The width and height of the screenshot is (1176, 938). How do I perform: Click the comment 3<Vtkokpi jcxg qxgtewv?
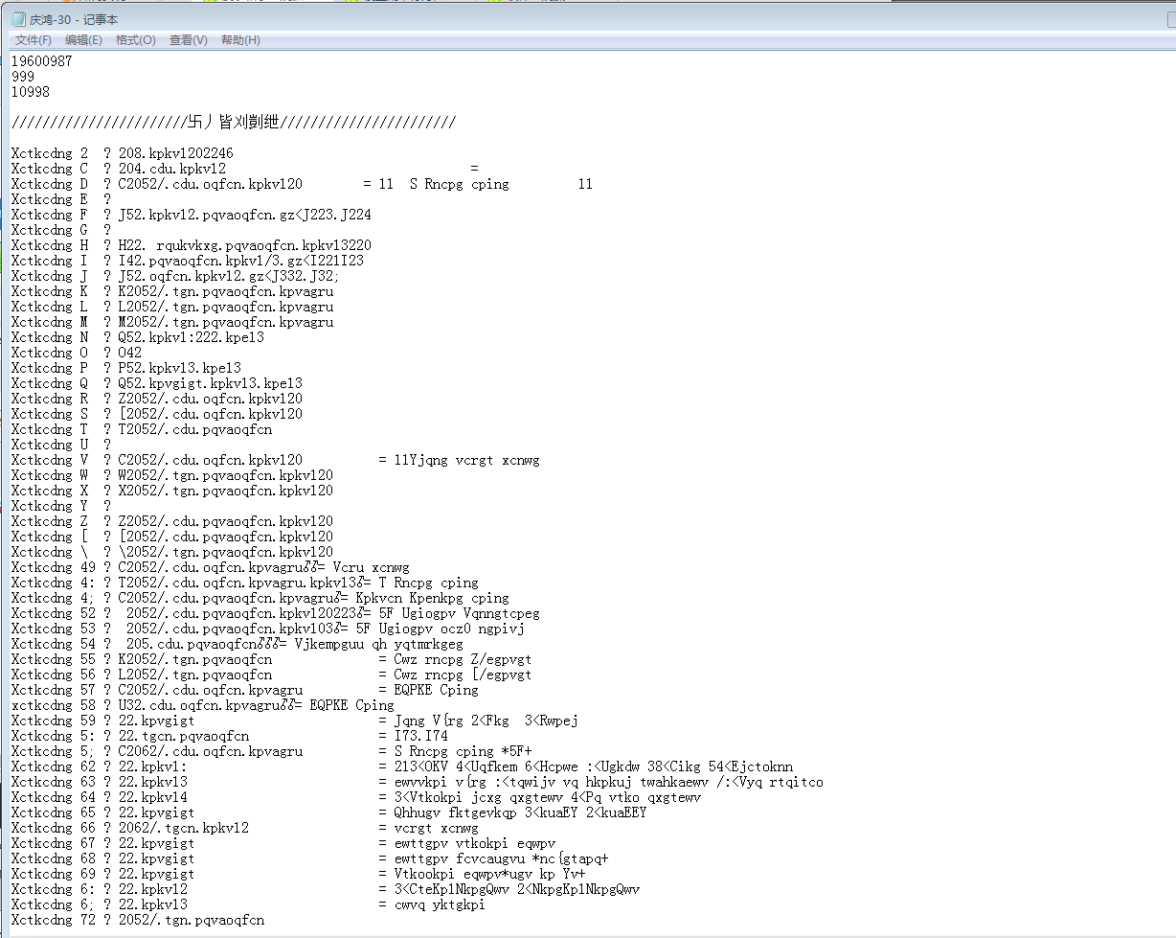tap(548, 797)
